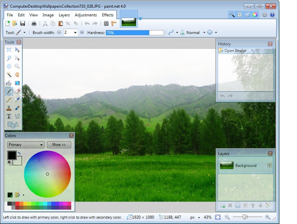Screen dimensions: 297x224
Task: Select the Magic Wand tool
Action: click(x=9, y=75)
